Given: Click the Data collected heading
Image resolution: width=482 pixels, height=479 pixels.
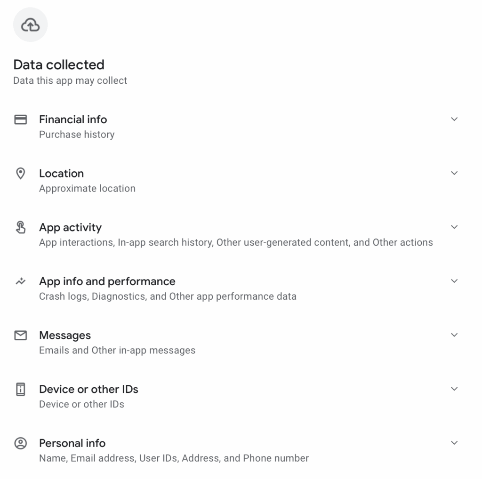Looking at the screenshot, I should (x=58, y=64).
